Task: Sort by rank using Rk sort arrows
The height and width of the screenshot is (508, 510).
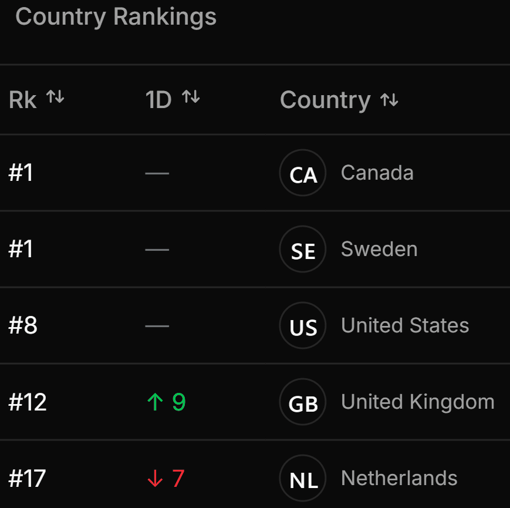Action: click(x=55, y=97)
